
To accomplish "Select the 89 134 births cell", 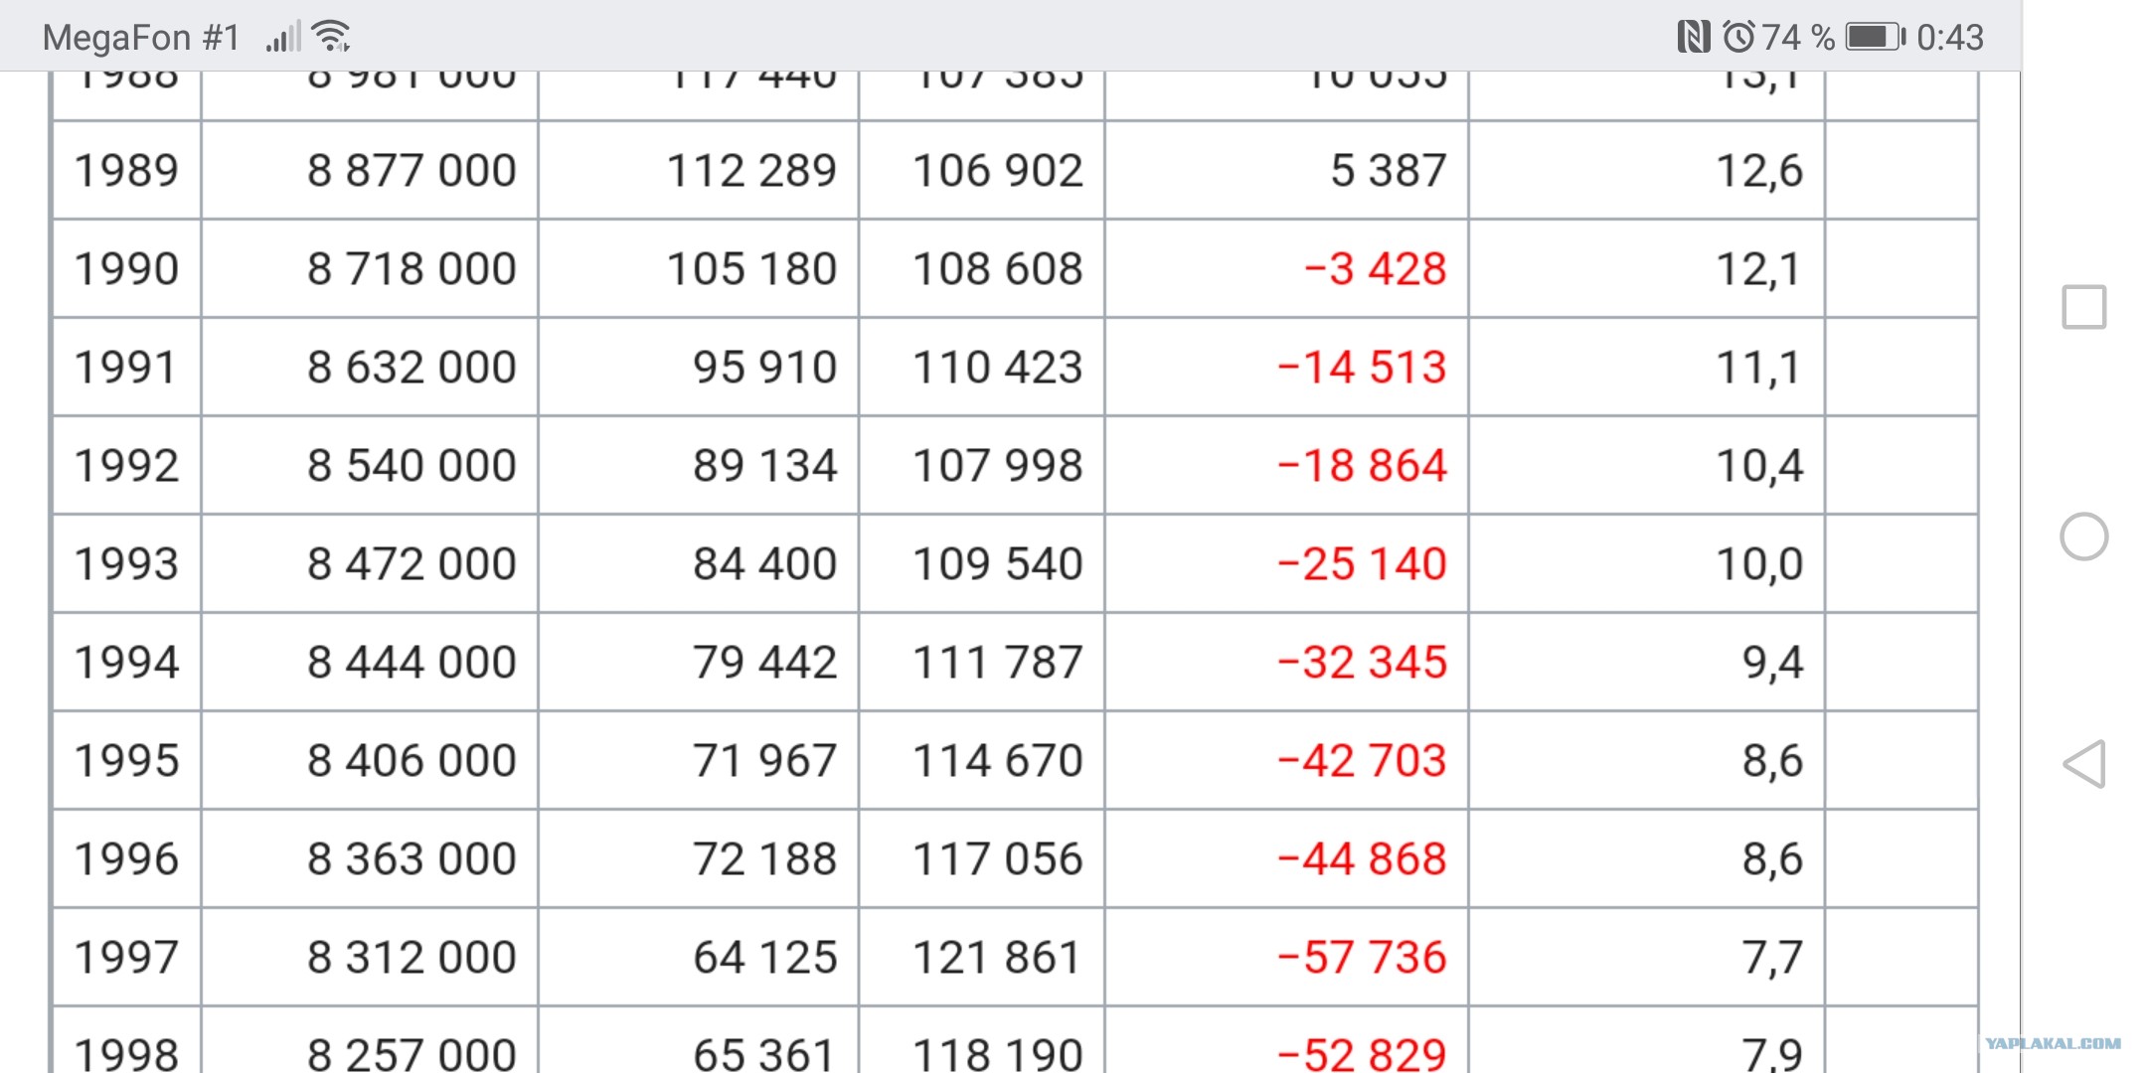I will (x=699, y=465).
